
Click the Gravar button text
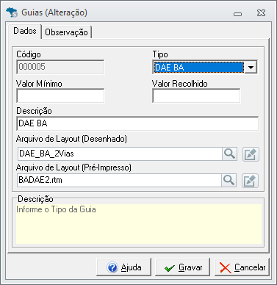pyautogui.click(x=190, y=267)
